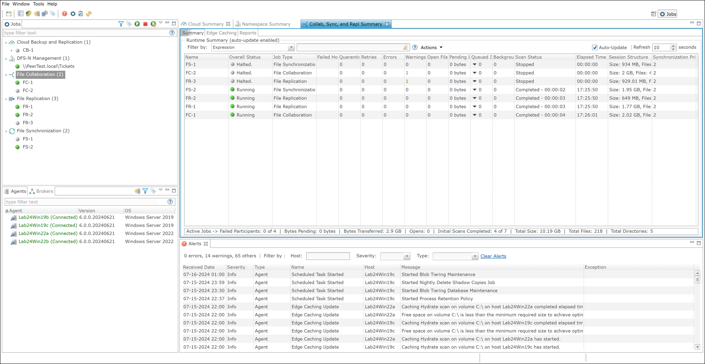The width and height of the screenshot is (705, 364).
Task: Click the tag icon in the Jobs panel toolbar
Action: coord(129,24)
